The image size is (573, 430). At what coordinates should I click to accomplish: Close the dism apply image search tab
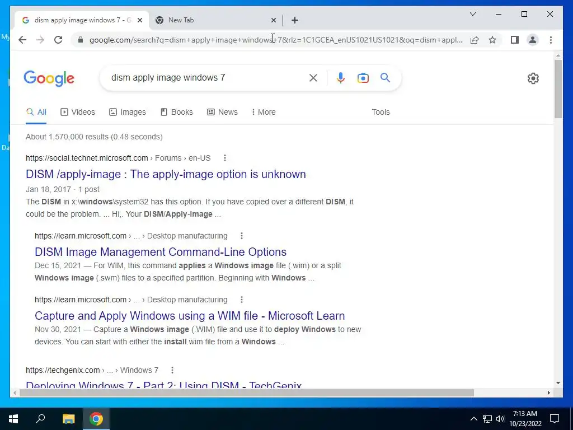tap(139, 20)
